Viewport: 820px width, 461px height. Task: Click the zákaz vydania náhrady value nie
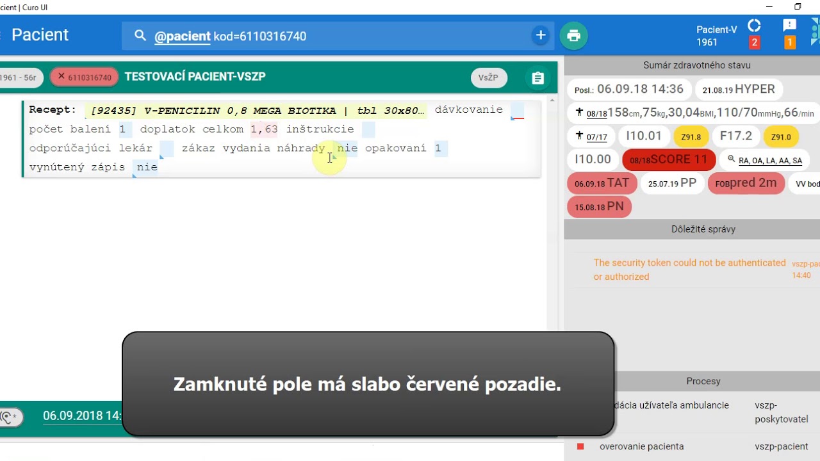click(347, 149)
